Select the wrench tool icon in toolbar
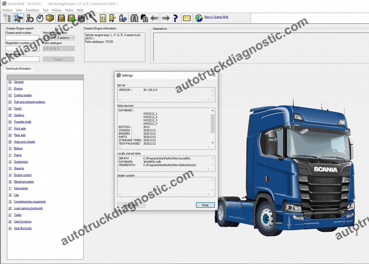Image resolution: width=369 pixels, height=264 pixels. 92,18
